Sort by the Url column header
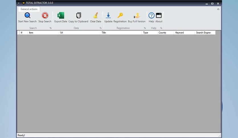 (79, 33)
